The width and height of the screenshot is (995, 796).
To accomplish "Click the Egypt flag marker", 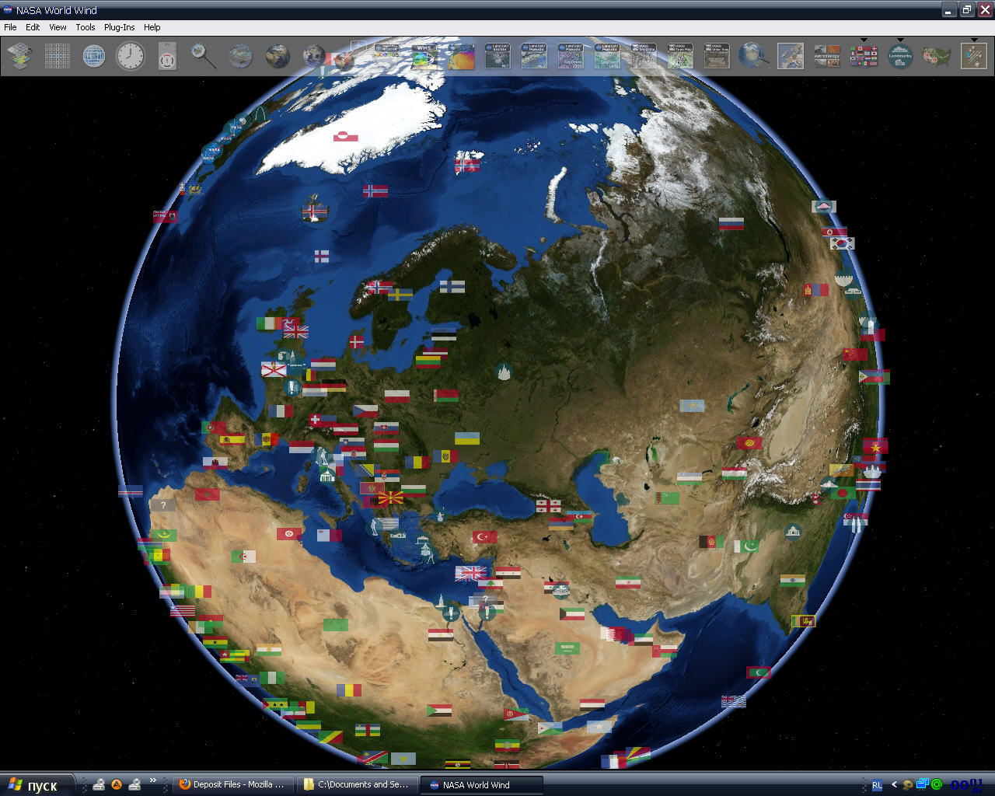I will 441,635.
